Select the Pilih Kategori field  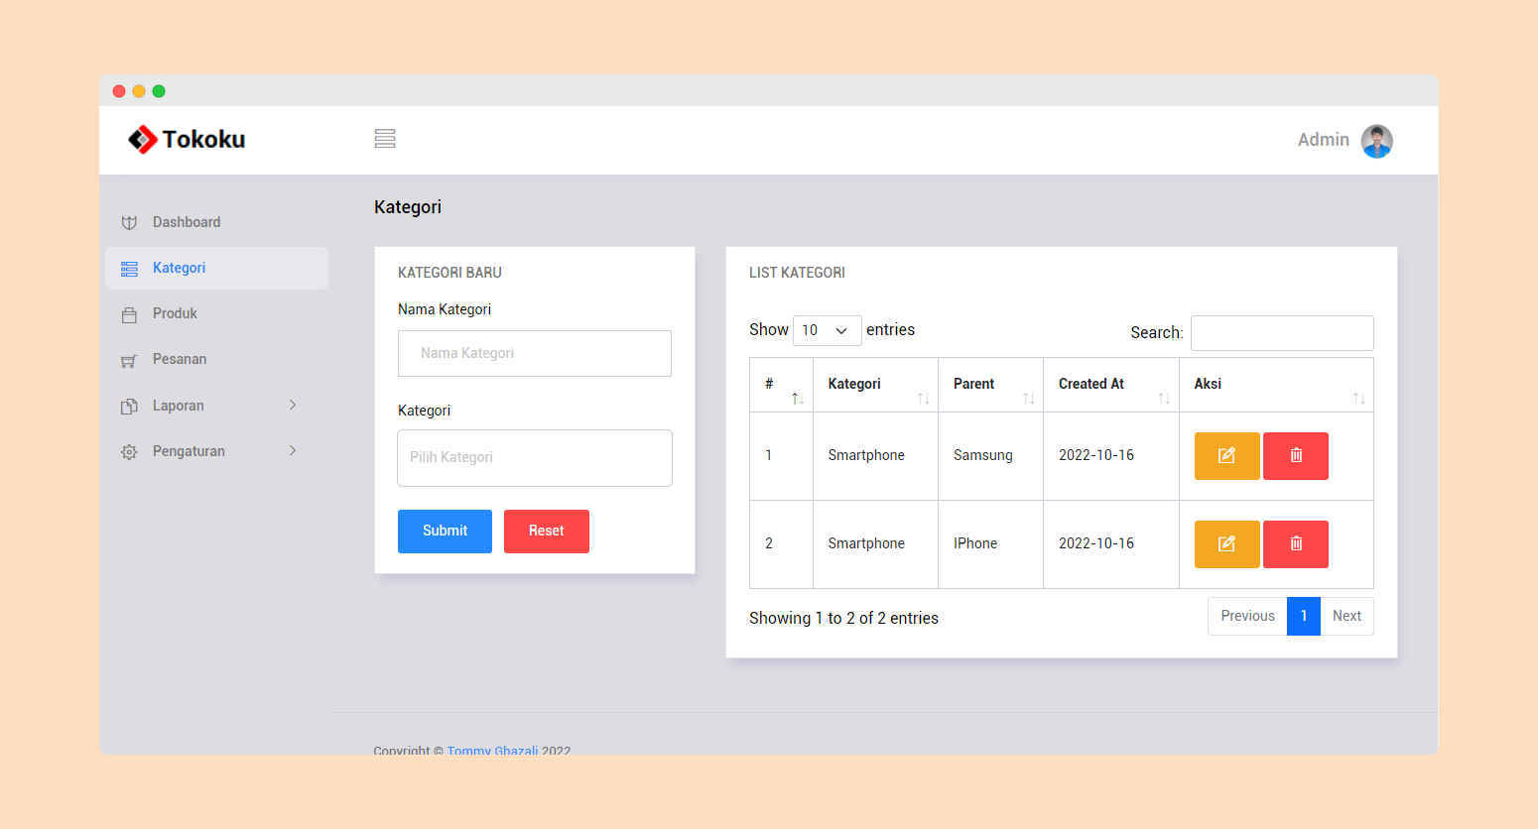535,458
